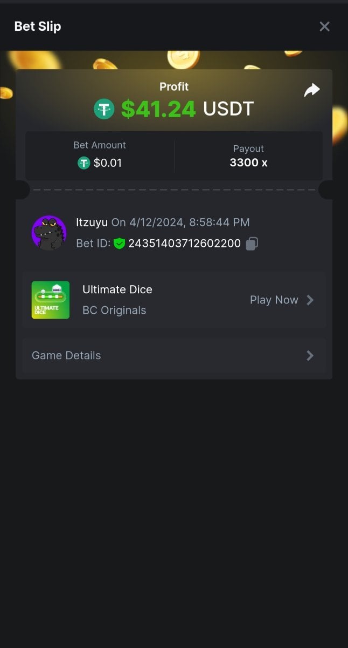The width and height of the screenshot is (348, 648).
Task: Click the green verified shield icon
Action: pos(119,244)
